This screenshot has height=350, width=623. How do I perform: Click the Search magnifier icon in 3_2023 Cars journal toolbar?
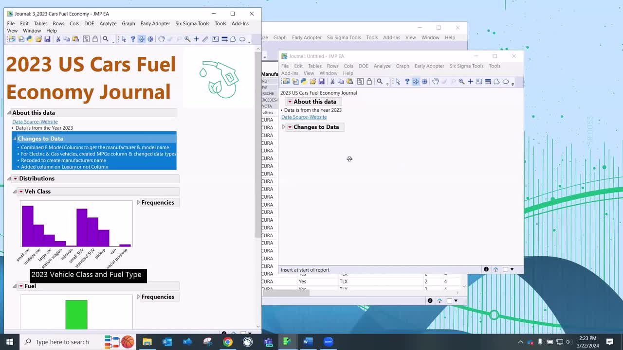105,39
